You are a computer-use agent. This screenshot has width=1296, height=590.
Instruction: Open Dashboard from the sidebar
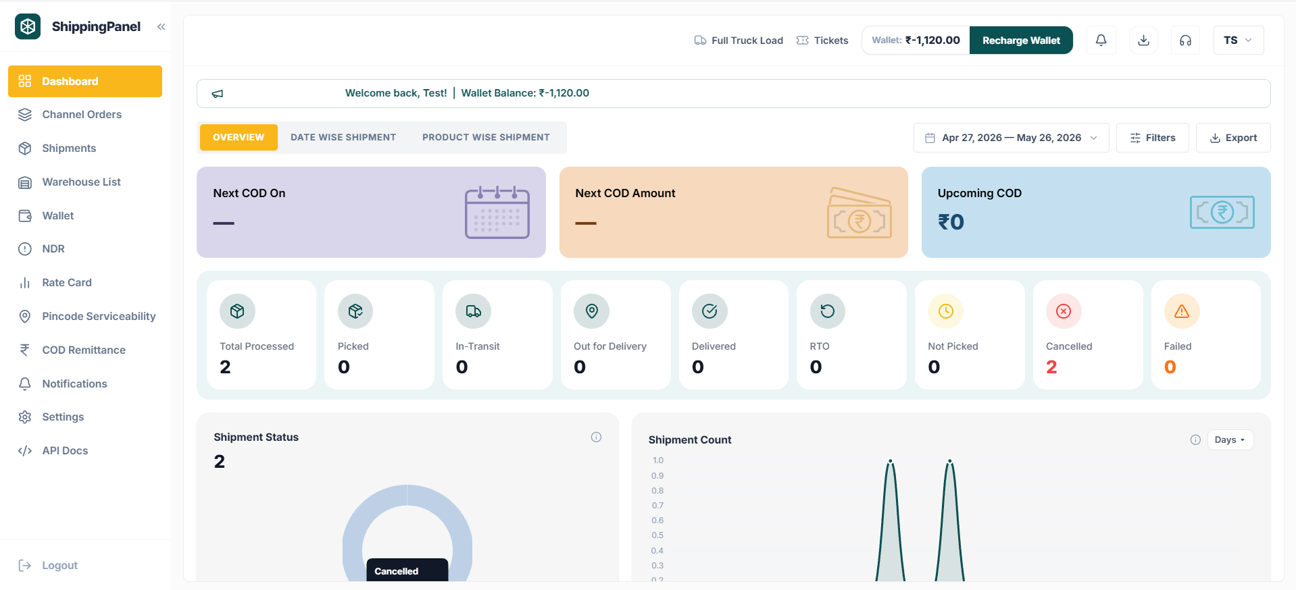pyautogui.click(x=85, y=81)
